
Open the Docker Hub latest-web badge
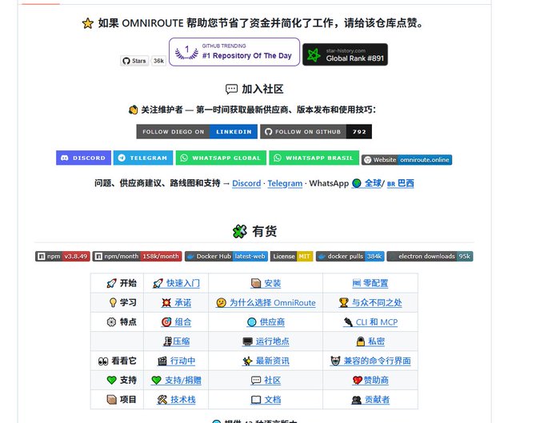[x=226, y=256]
